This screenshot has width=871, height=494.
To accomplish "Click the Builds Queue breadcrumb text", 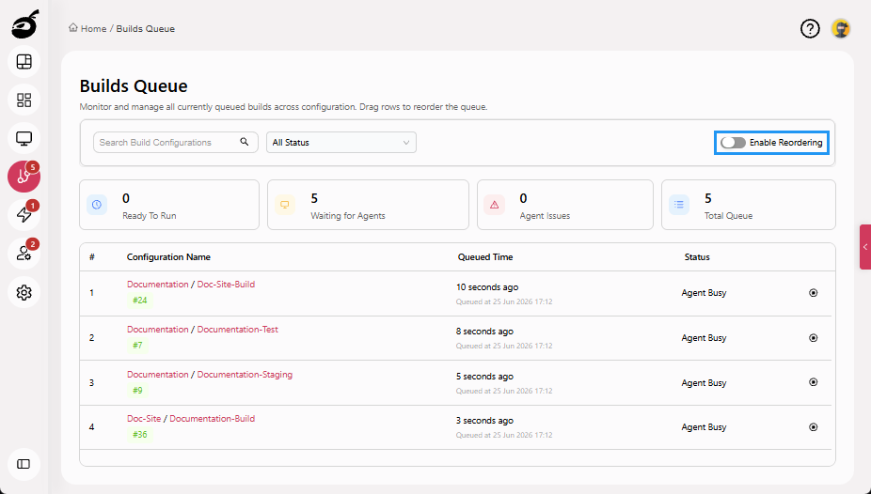I will (146, 29).
